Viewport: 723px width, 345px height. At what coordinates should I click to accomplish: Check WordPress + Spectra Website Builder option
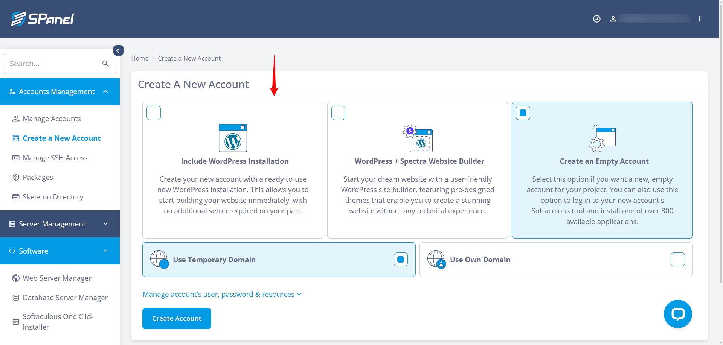(338, 113)
